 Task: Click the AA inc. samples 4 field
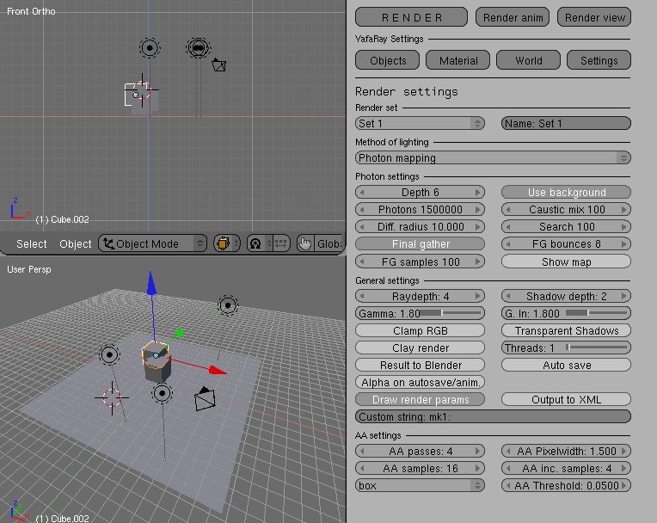click(566, 468)
